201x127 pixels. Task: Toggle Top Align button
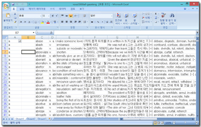tap(62, 16)
